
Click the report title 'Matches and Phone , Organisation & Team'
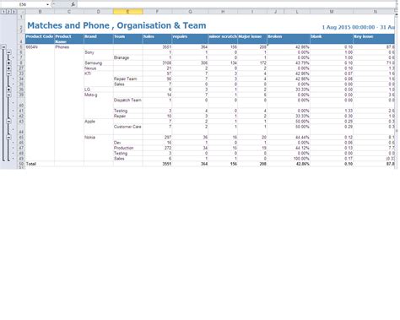(x=116, y=25)
